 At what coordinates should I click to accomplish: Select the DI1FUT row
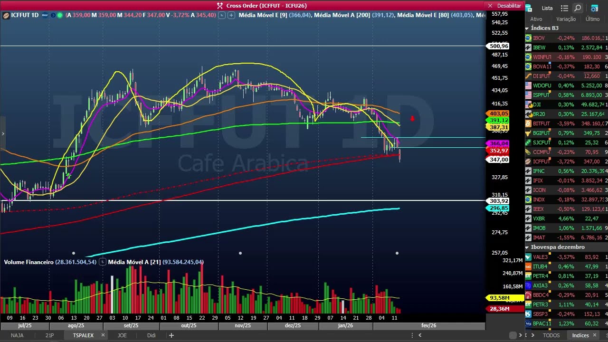click(566, 76)
